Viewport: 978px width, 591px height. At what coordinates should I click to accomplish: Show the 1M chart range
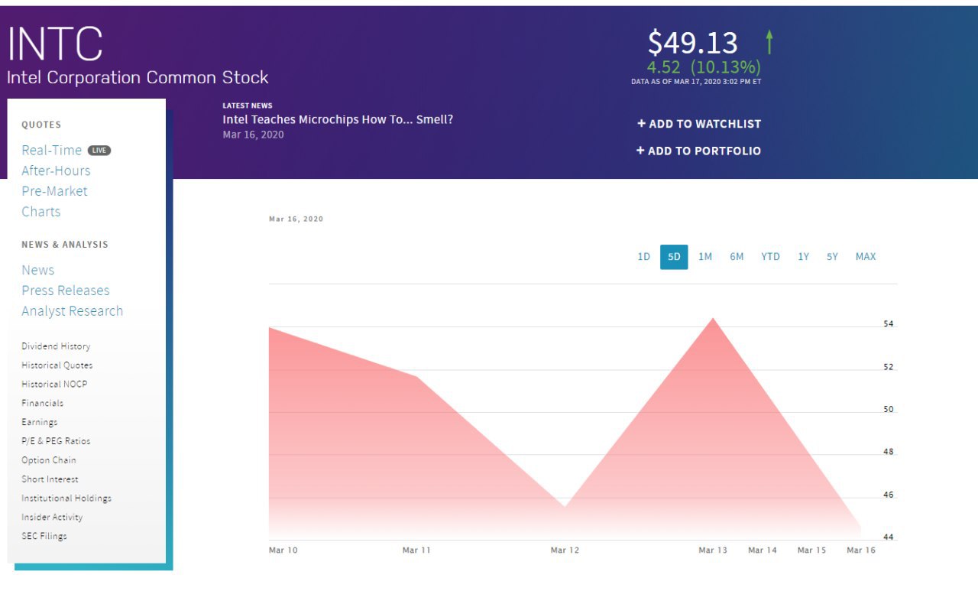point(705,257)
